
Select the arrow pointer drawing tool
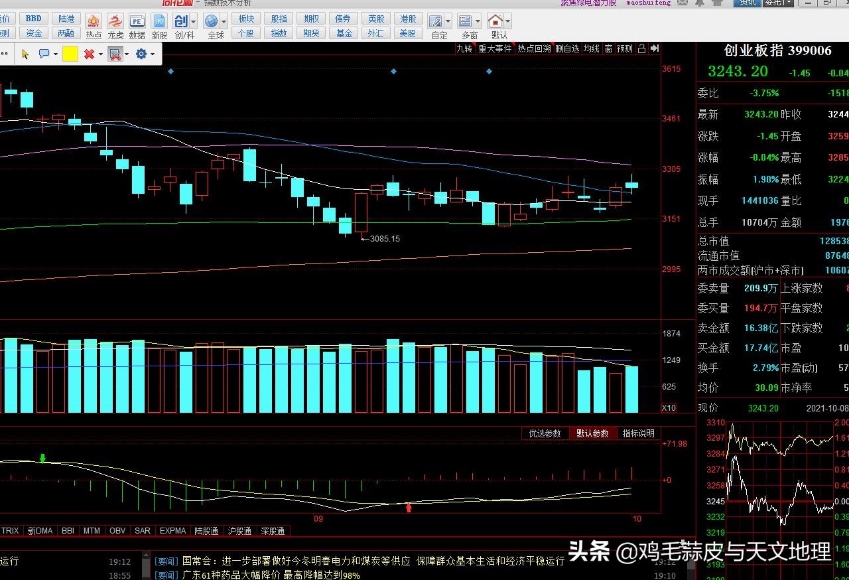(x=26, y=54)
